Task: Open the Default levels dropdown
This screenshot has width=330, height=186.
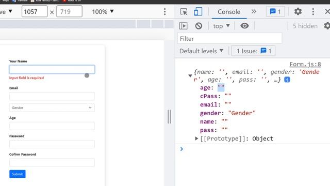Action: pos(201,51)
